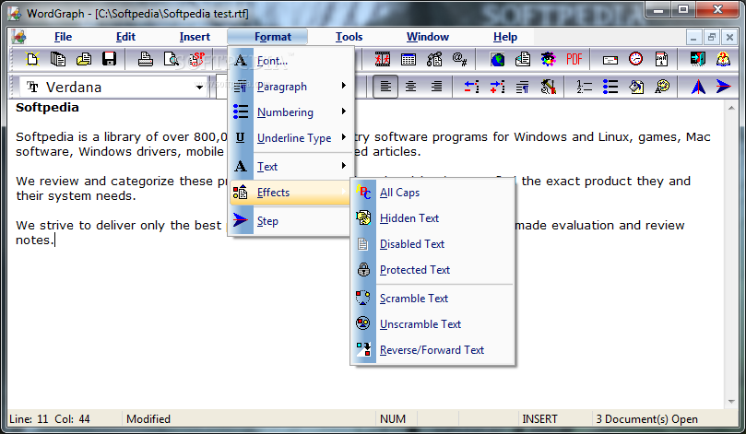Viewport: 746px width, 434px height.
Task: Pick text color with the palette icon
Action: tap(662, 87)
